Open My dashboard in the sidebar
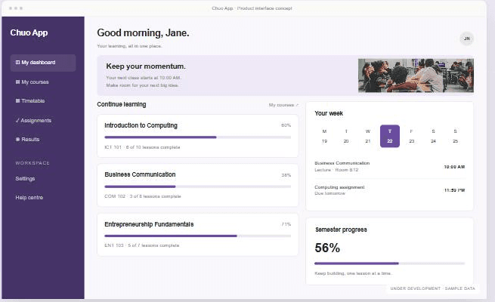The image size is (495, 302). pos(43,63)
